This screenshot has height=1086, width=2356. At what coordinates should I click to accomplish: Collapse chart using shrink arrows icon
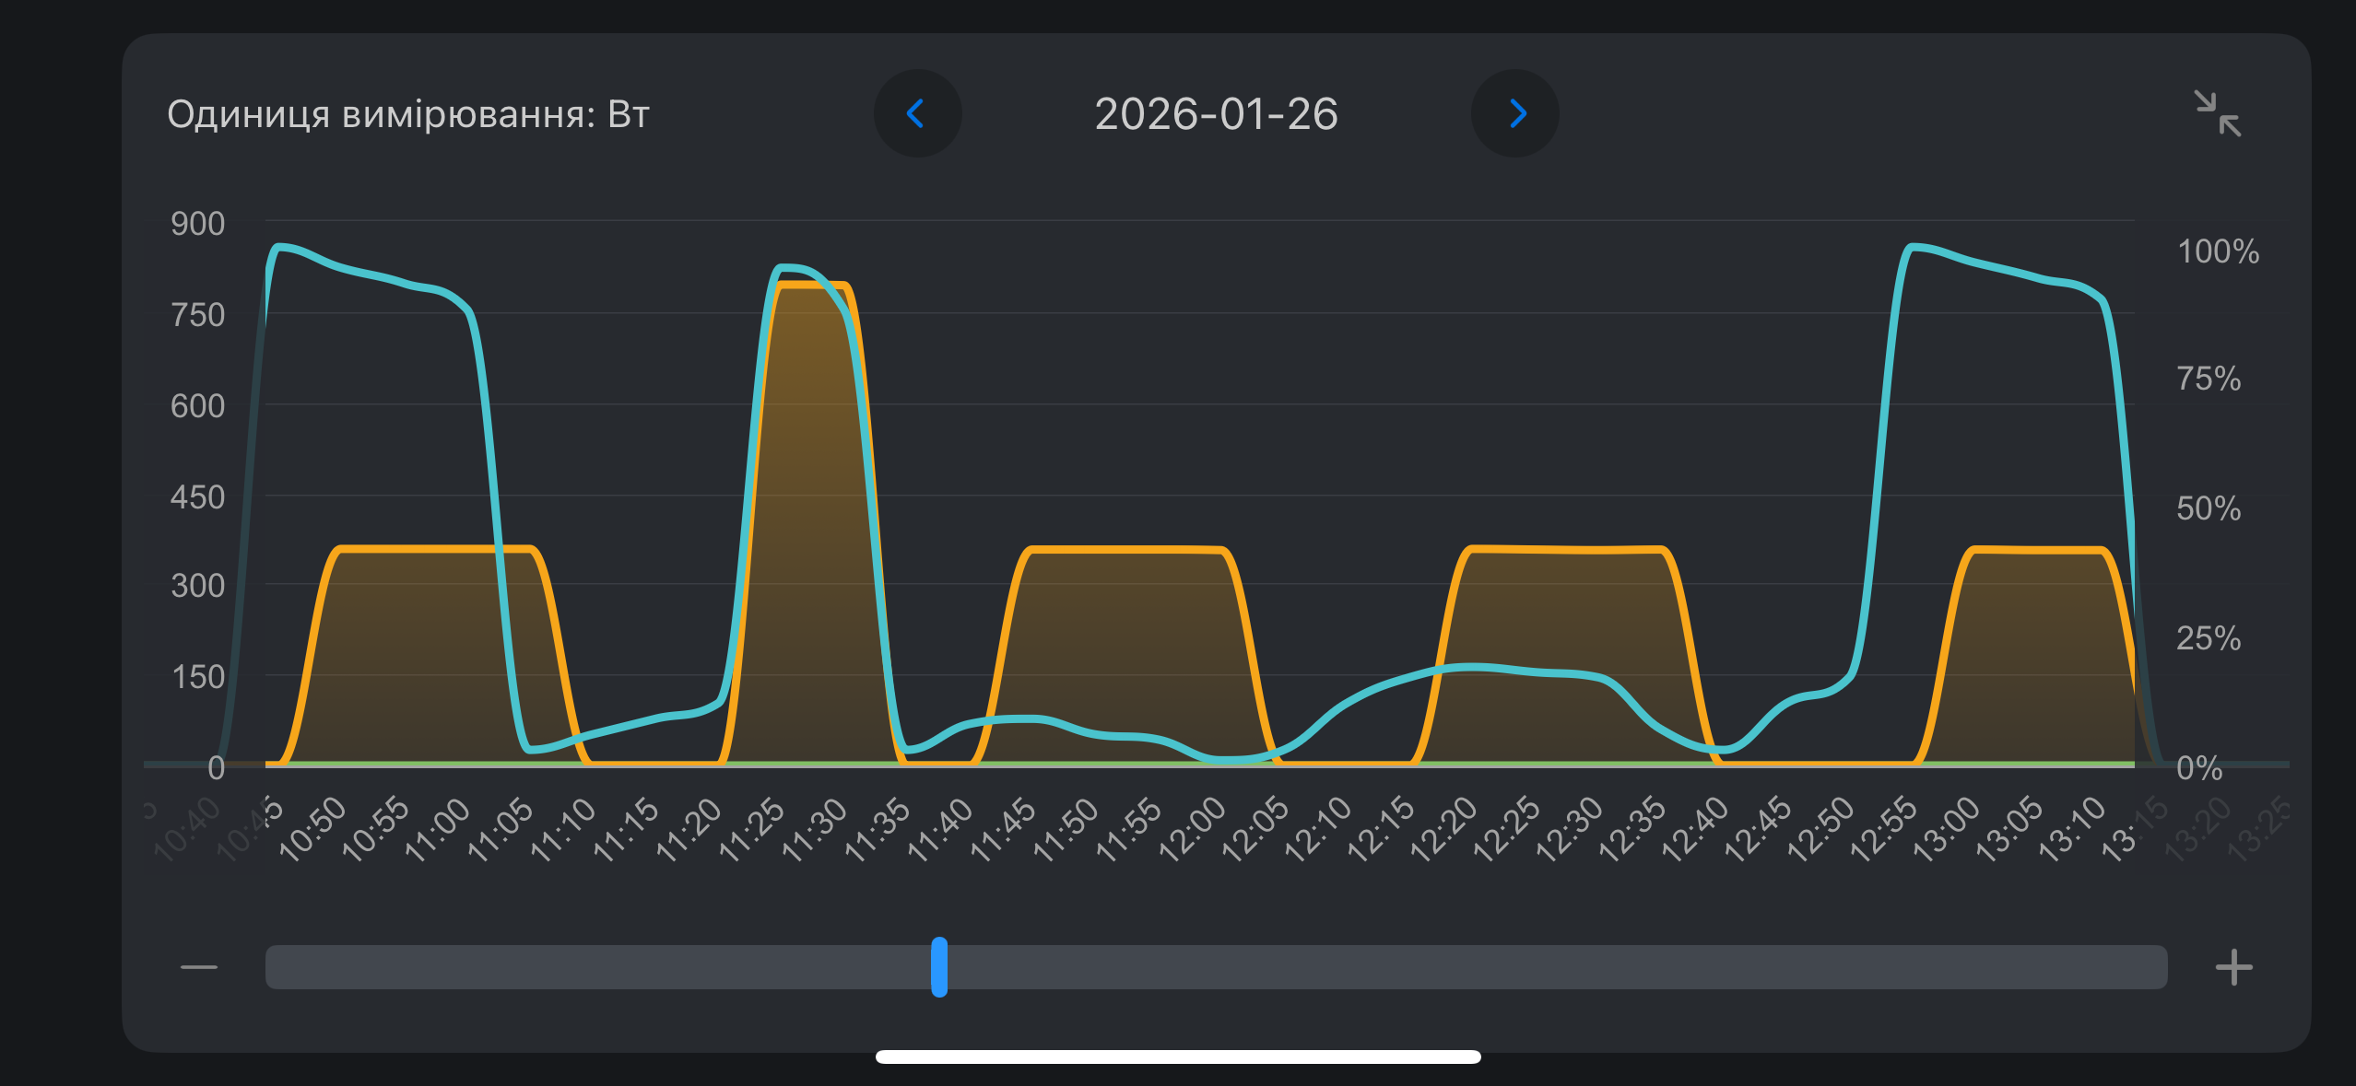[x=2217, y=113]
